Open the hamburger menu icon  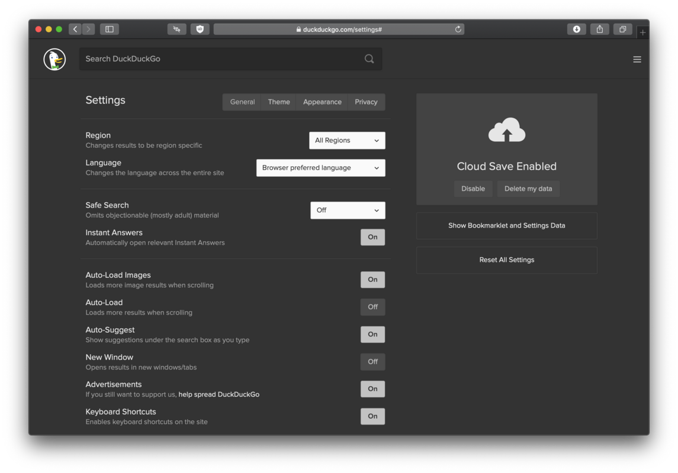(x=637, y=60)
